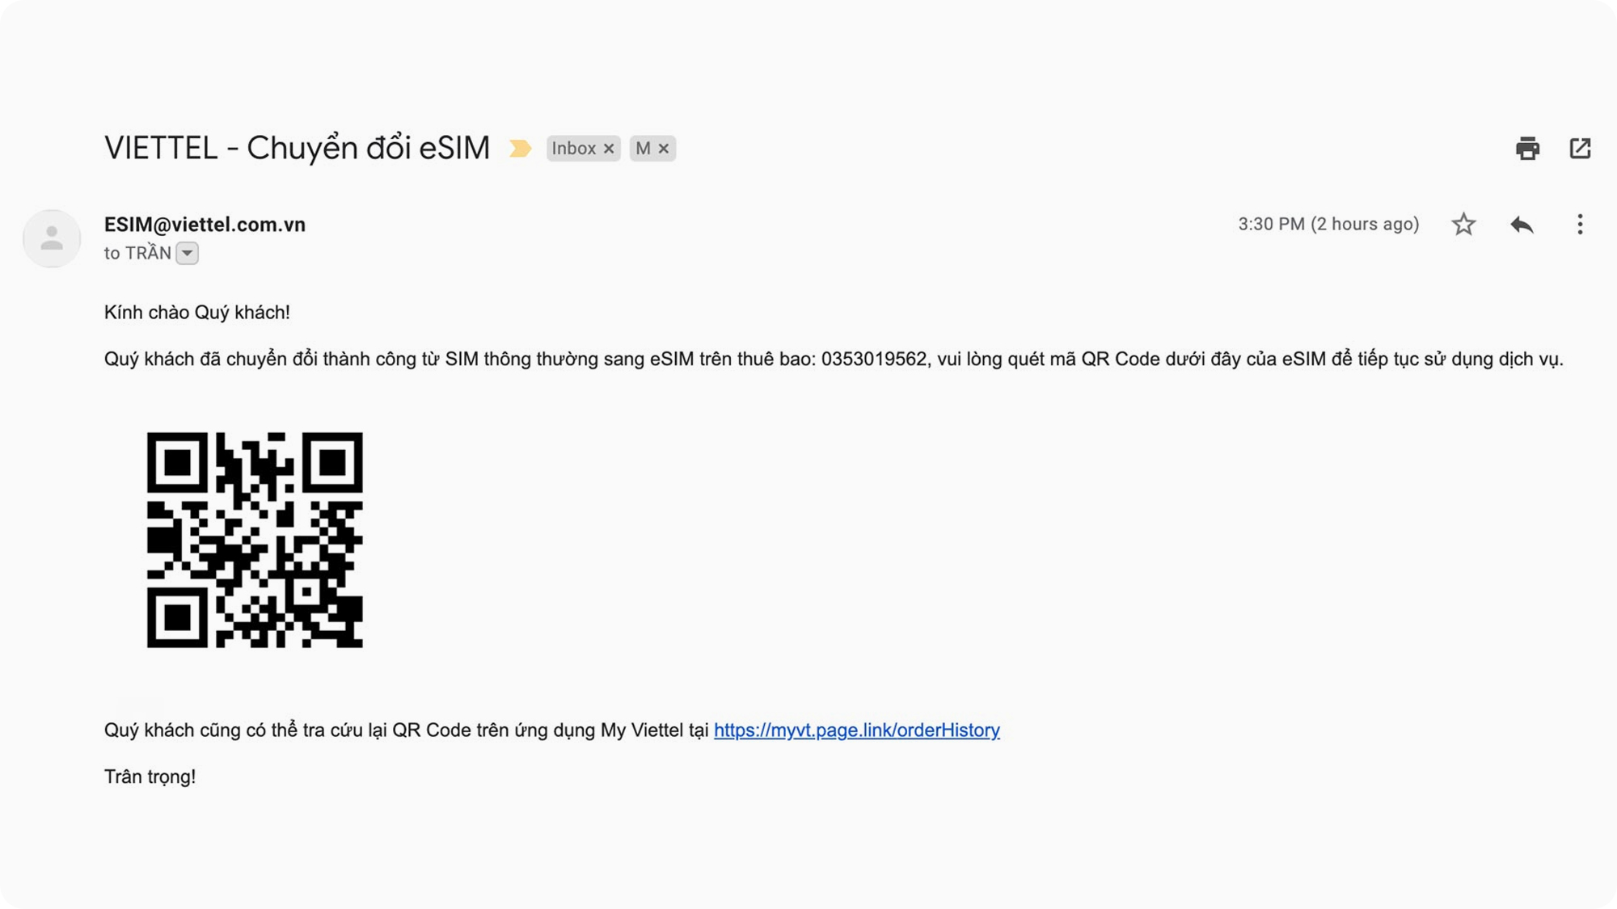Click the eSIM QR code image
Viewport: 1617px width, 909px height.
[x=255, y=540]
